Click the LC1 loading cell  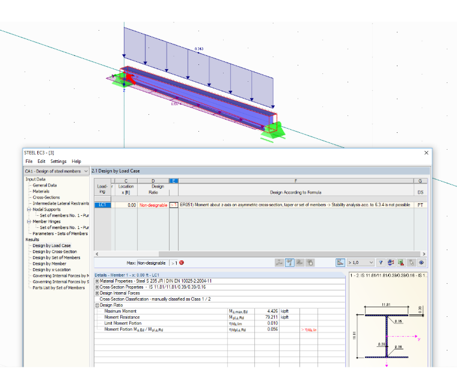(x=103, y=205)
